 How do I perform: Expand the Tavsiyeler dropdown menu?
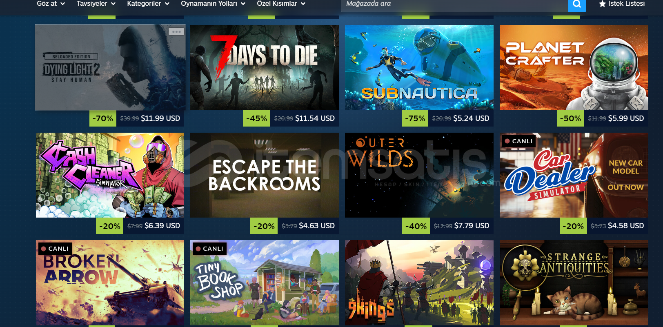(96, 4)
